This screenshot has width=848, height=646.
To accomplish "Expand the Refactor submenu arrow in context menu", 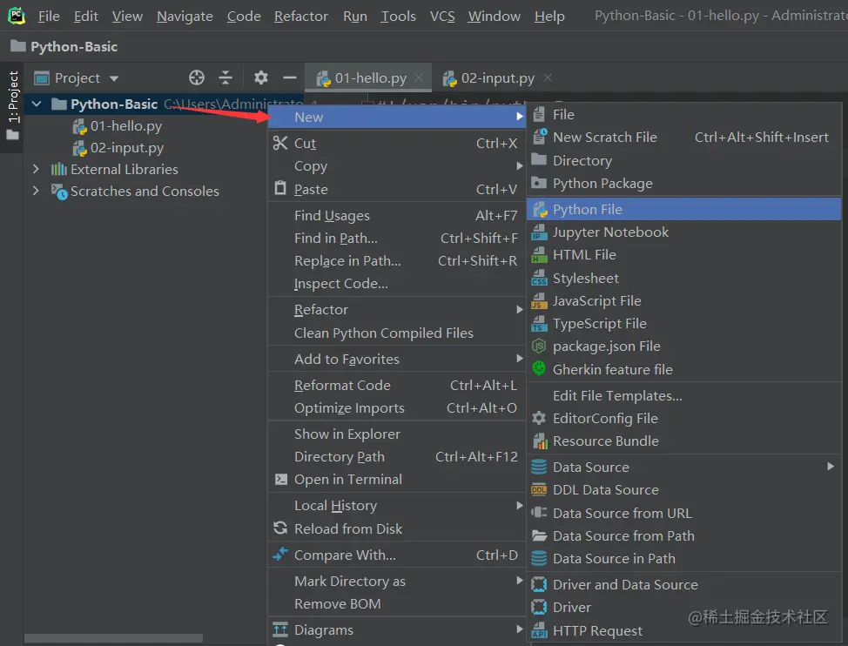I will (x=519, y=310).
